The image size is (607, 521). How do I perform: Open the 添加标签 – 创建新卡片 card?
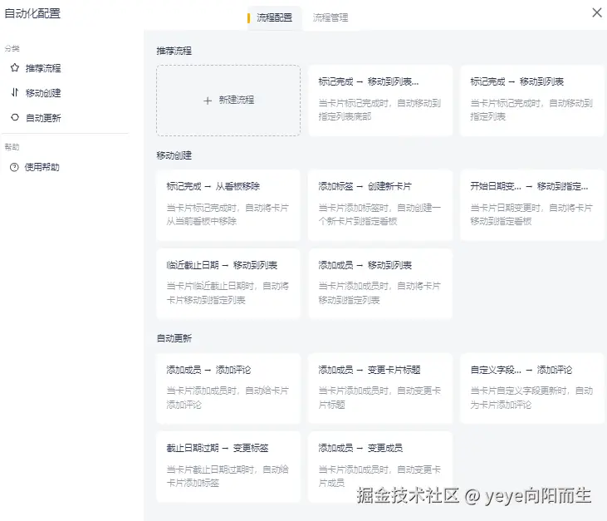point(380,205)
